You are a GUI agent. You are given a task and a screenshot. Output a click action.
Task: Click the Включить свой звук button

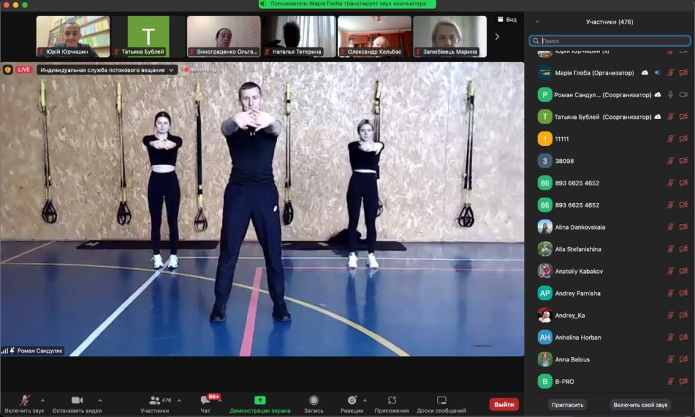(640, 404)
